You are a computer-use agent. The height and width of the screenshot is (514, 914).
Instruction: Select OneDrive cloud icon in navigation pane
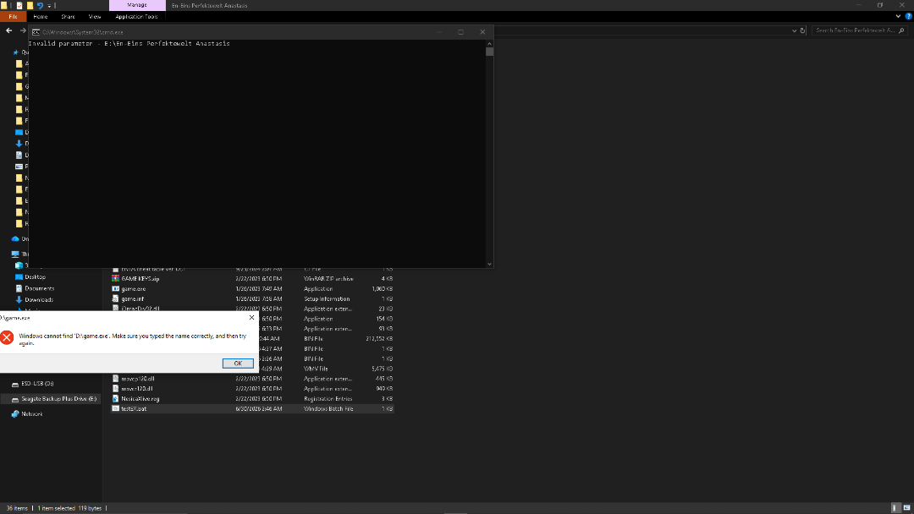point(16,238)
